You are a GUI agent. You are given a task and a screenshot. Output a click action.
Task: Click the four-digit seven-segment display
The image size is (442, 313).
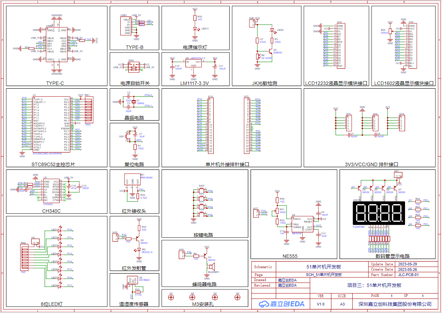379,213
